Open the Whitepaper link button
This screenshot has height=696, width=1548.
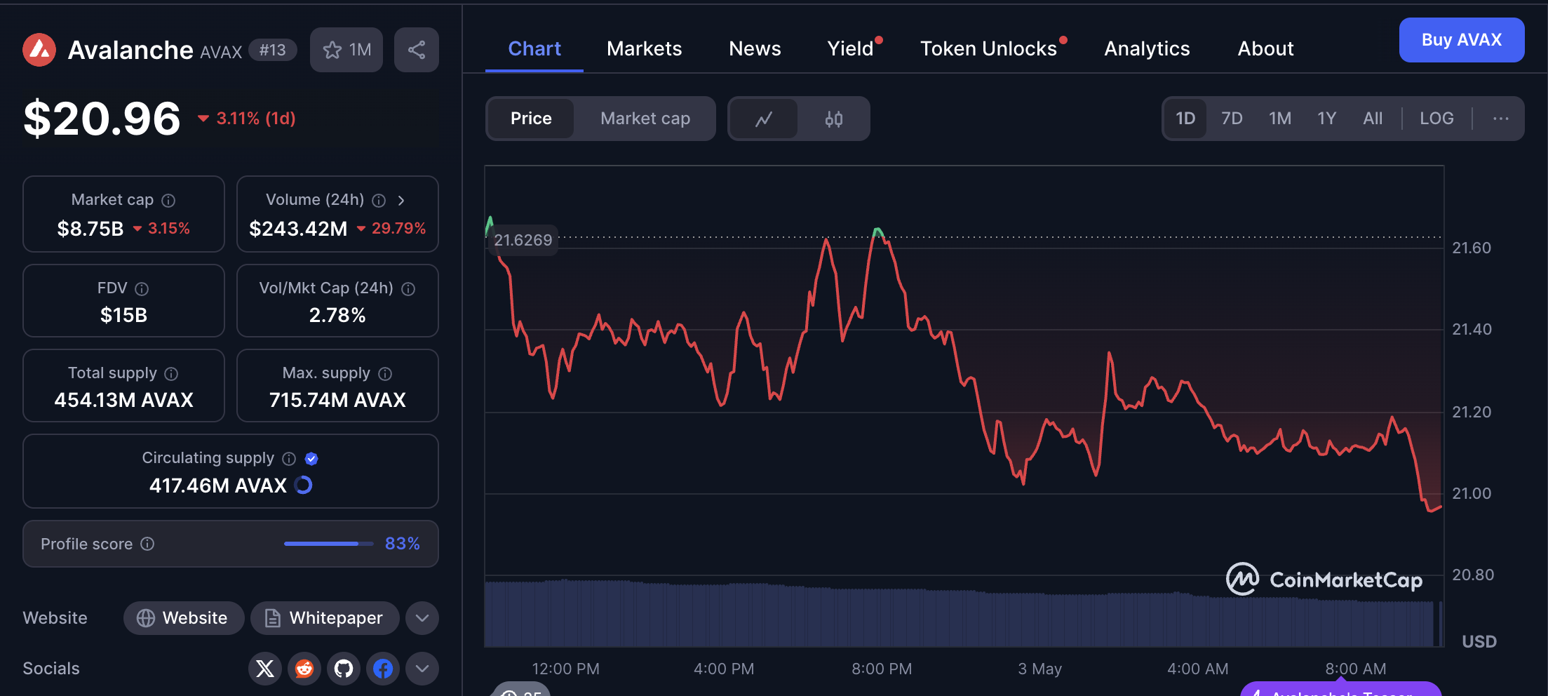325,618
